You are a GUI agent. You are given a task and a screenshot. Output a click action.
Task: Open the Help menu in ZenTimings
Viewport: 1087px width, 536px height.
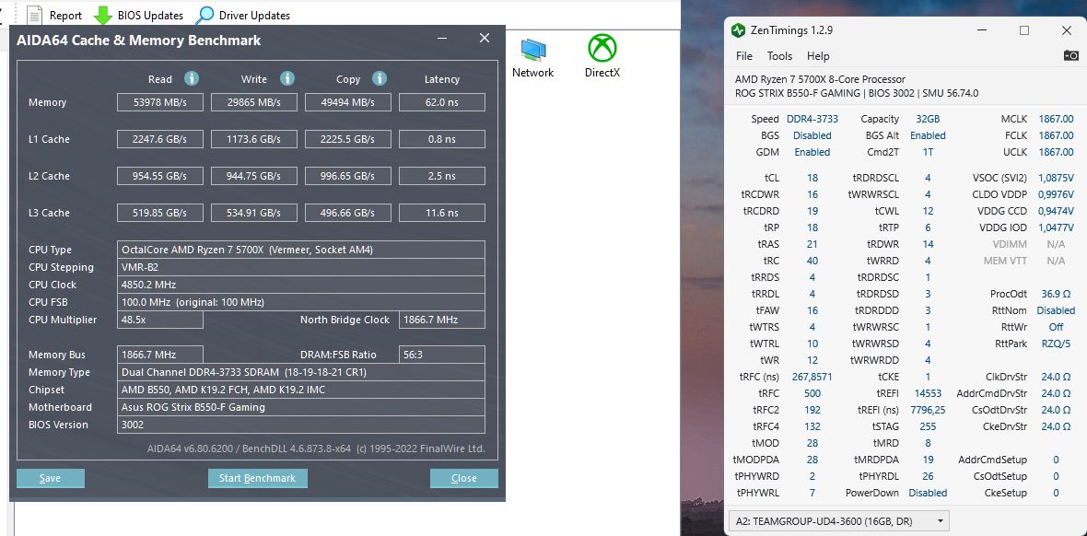coord(818,55)
